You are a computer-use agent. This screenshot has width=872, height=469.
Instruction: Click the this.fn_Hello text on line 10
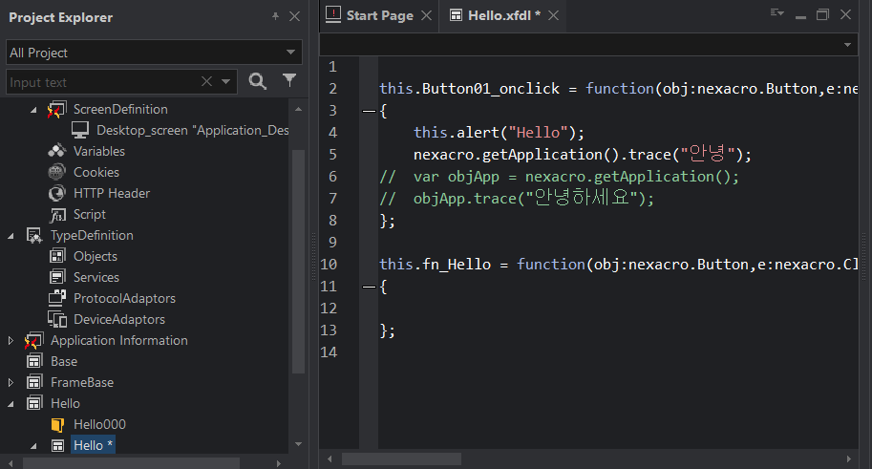click(x=435, y=265)
